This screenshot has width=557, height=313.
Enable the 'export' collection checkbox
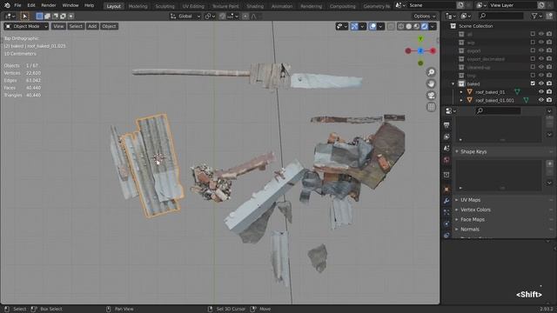(533, 50)
